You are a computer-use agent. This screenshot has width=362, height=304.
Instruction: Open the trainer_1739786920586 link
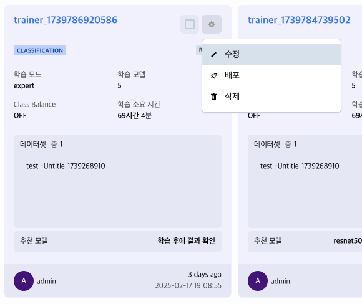click(x=66, y=20)
